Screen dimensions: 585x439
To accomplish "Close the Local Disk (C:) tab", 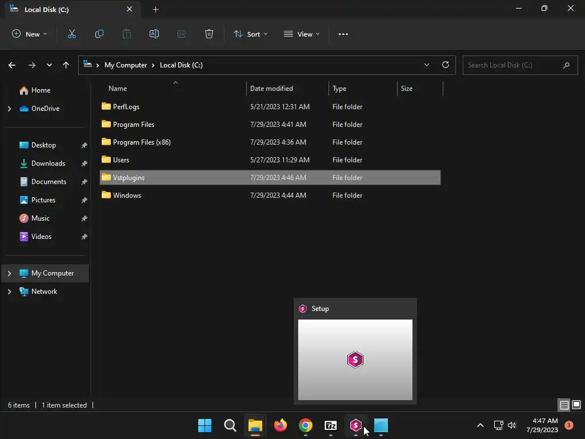I will coord(130,9).
